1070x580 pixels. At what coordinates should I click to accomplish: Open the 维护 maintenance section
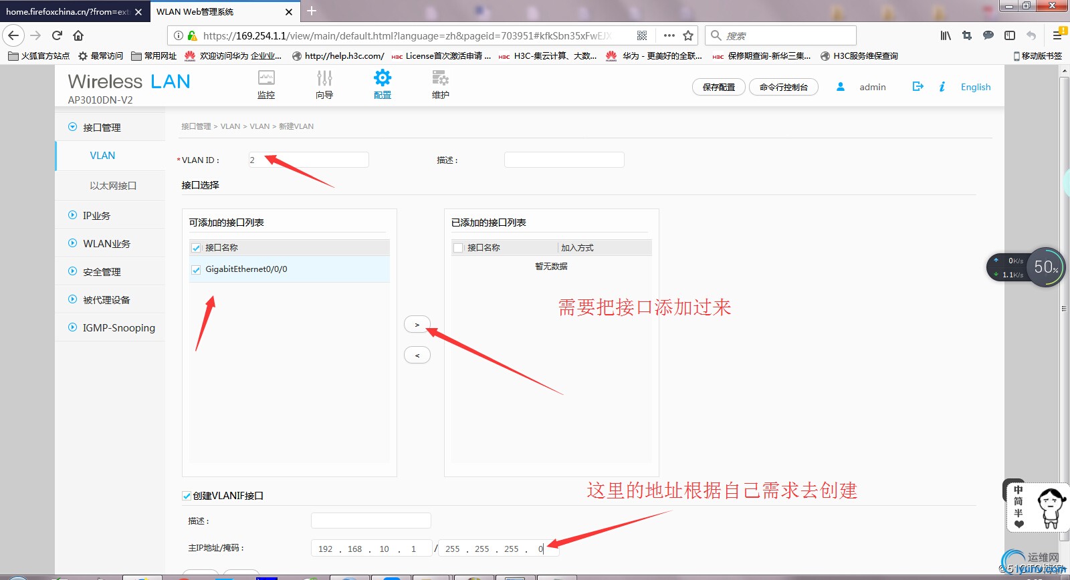[440, 85]
